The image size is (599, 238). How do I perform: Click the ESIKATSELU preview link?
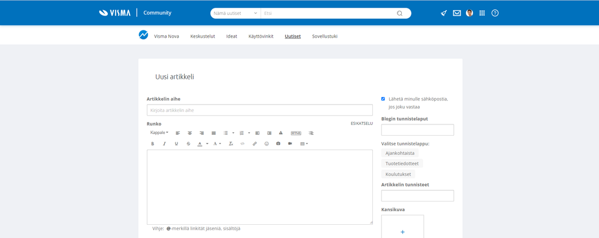tap(362, 123)
